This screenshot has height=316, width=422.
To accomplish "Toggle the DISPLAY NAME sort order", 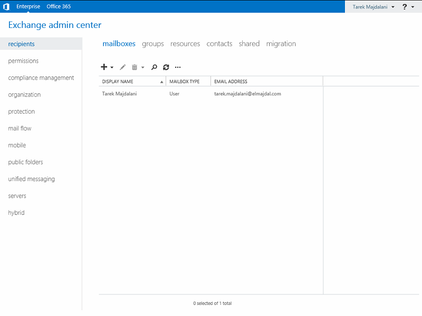I will point(118,81).
